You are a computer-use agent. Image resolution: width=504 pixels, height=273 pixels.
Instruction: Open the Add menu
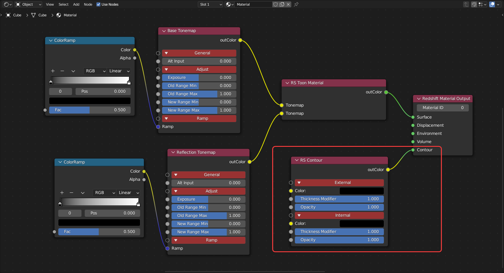pos(76,4)
